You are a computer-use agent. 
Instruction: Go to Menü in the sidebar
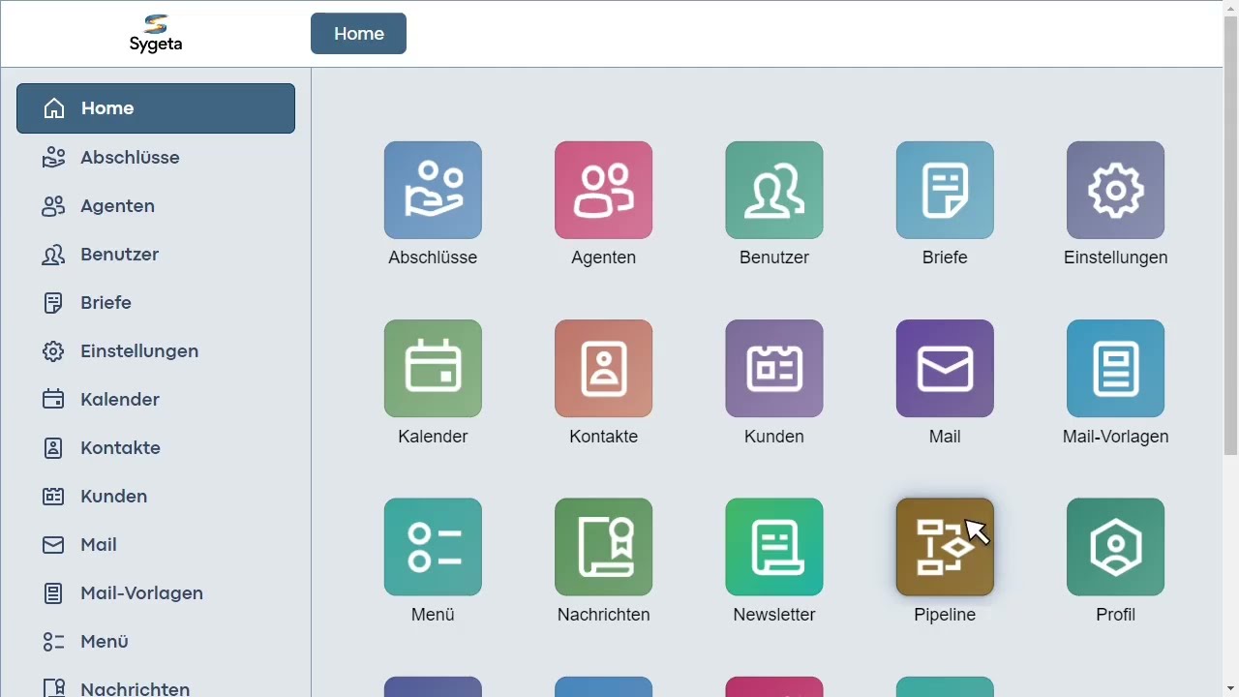point(156,641)
